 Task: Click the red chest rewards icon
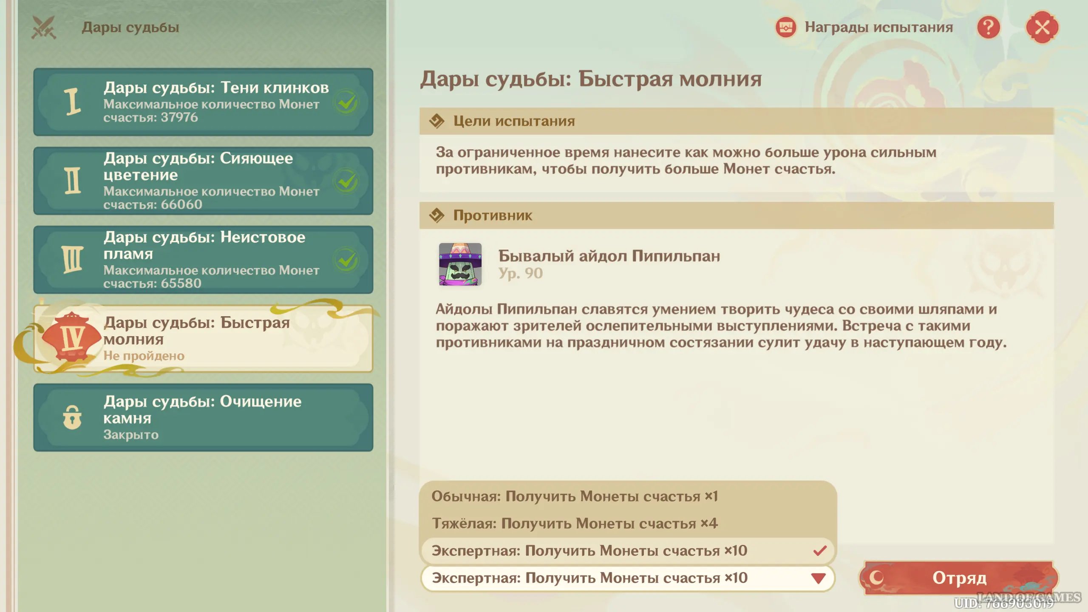(x=786, y=28)
